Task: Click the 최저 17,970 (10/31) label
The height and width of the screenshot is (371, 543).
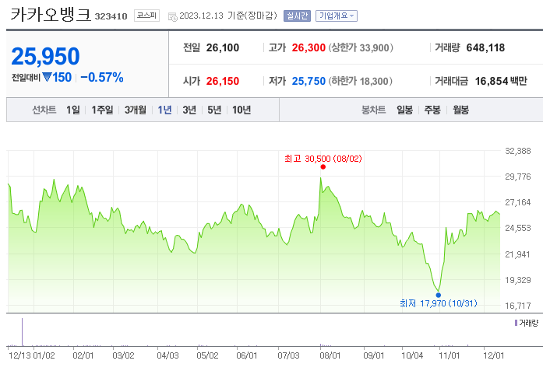Action: click(439, 303)
